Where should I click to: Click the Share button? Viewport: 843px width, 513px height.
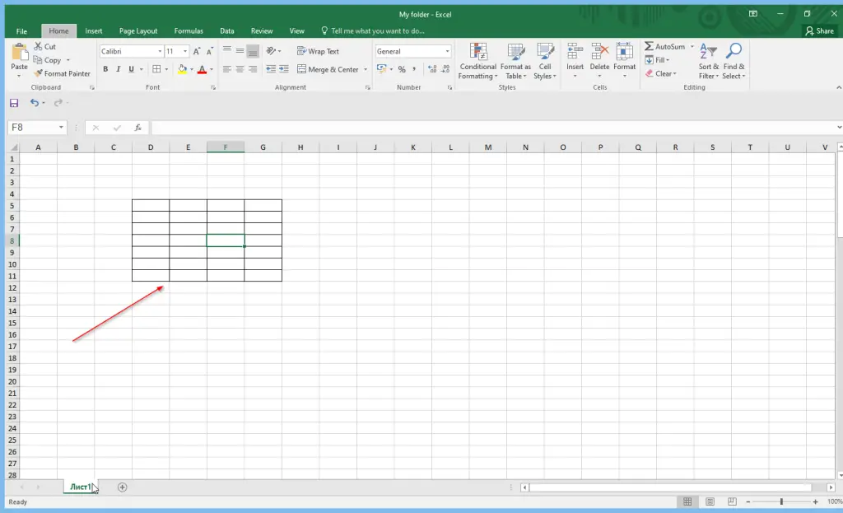coord(819,30)
